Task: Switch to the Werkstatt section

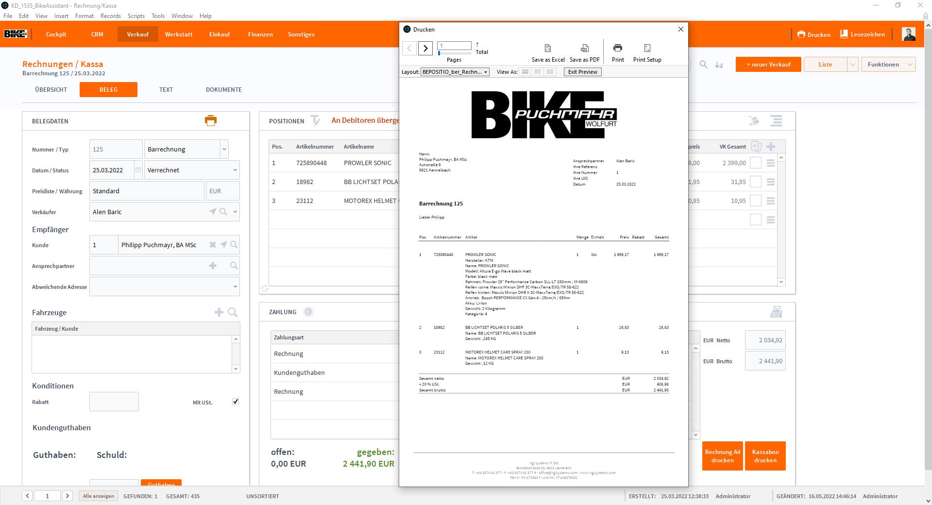Action: [x=179, y=34]
